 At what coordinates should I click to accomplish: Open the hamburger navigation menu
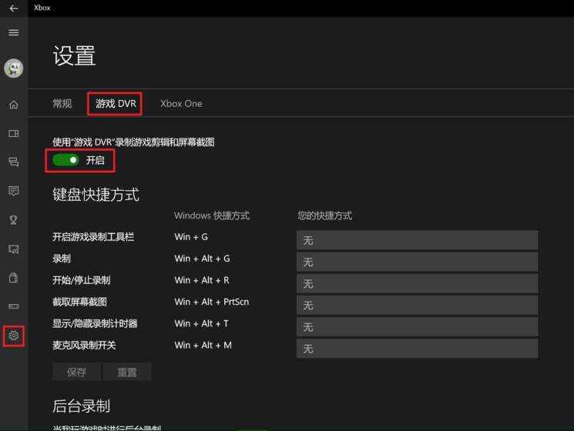(13, 32)
